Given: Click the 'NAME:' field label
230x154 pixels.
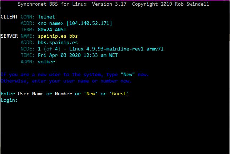Looking at the screenshot, I should pyautogui.click(x=27, y=36).
